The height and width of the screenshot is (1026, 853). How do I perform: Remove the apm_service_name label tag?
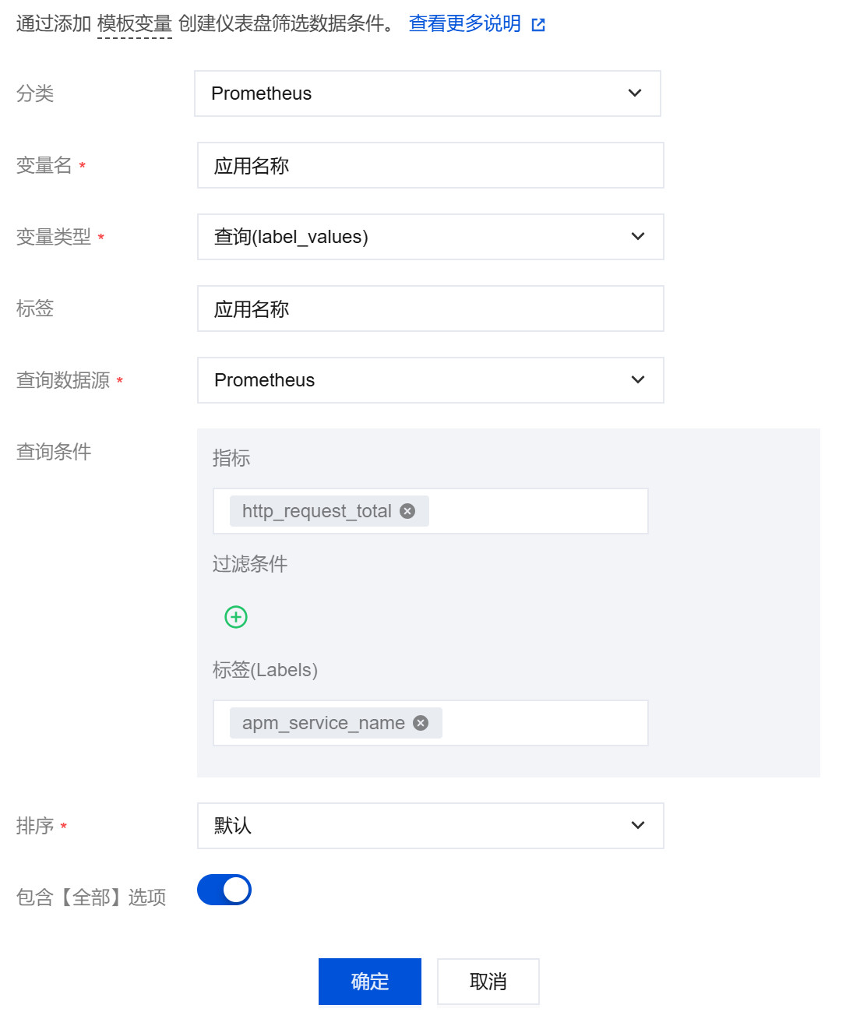(421, 723)
